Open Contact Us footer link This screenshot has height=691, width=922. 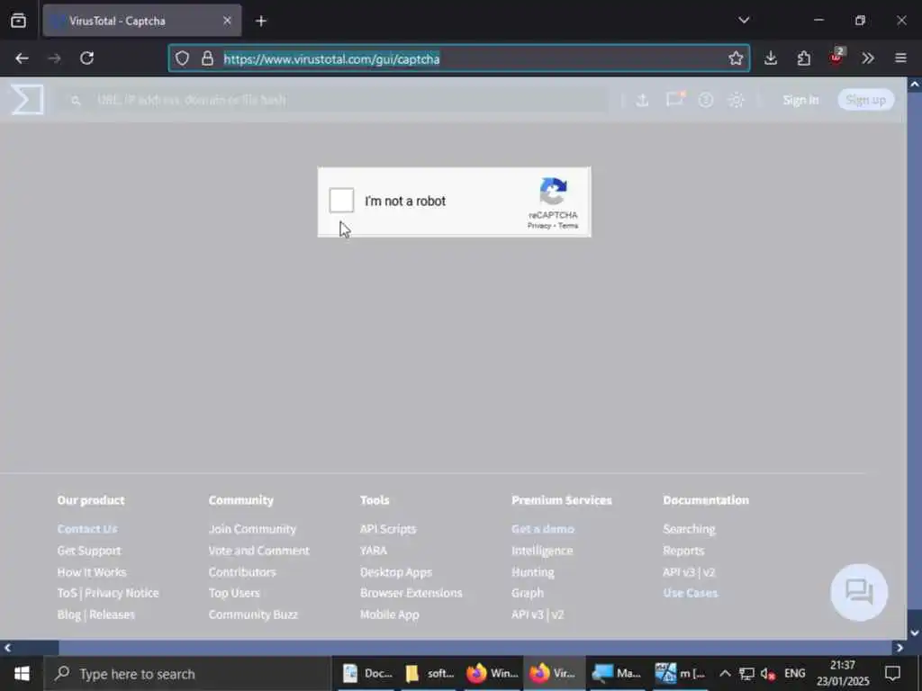coord(87,529)
